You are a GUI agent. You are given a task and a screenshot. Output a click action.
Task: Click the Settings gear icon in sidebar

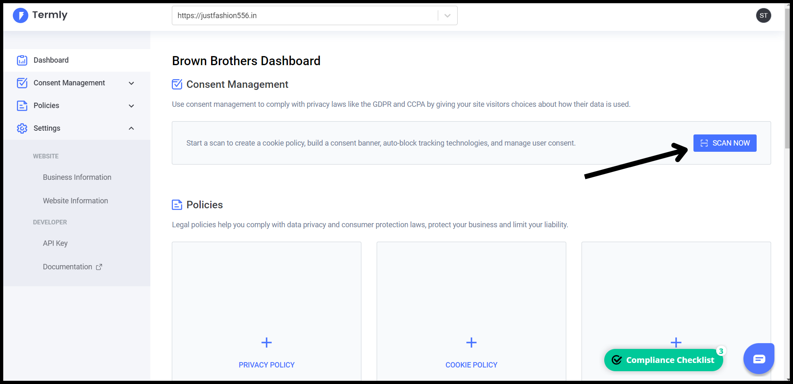tap(22, 128)
